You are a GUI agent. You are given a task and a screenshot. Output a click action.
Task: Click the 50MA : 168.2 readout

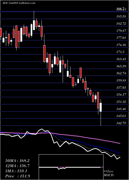pyautogui.click(x=17, y=161)
